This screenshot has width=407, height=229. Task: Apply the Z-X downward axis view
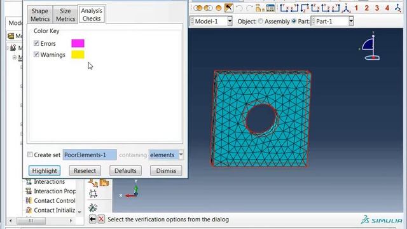click(305, 8)
